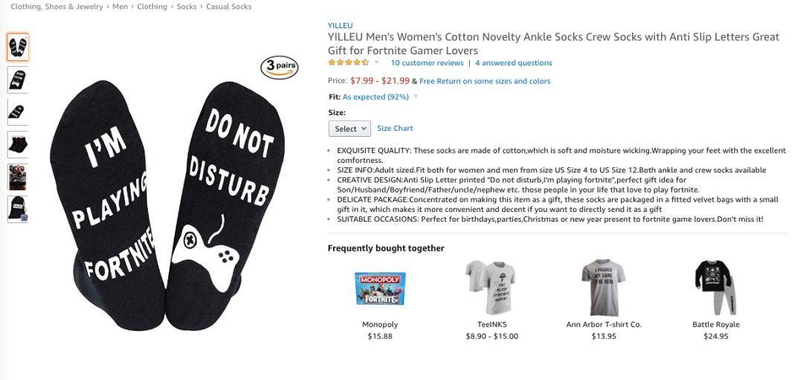Visit the YILLEU brand link

click(x=341, y=25)
